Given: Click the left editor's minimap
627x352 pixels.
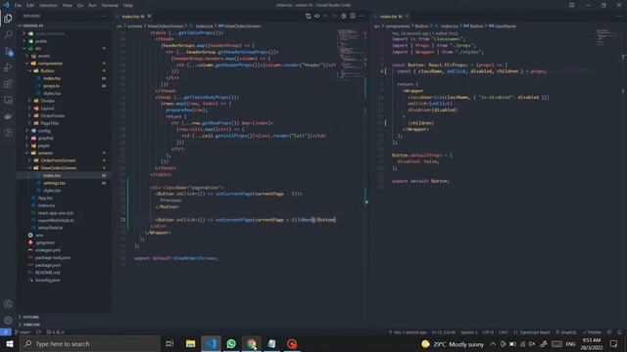Looking at the screenshot, I should pos(351,56).
